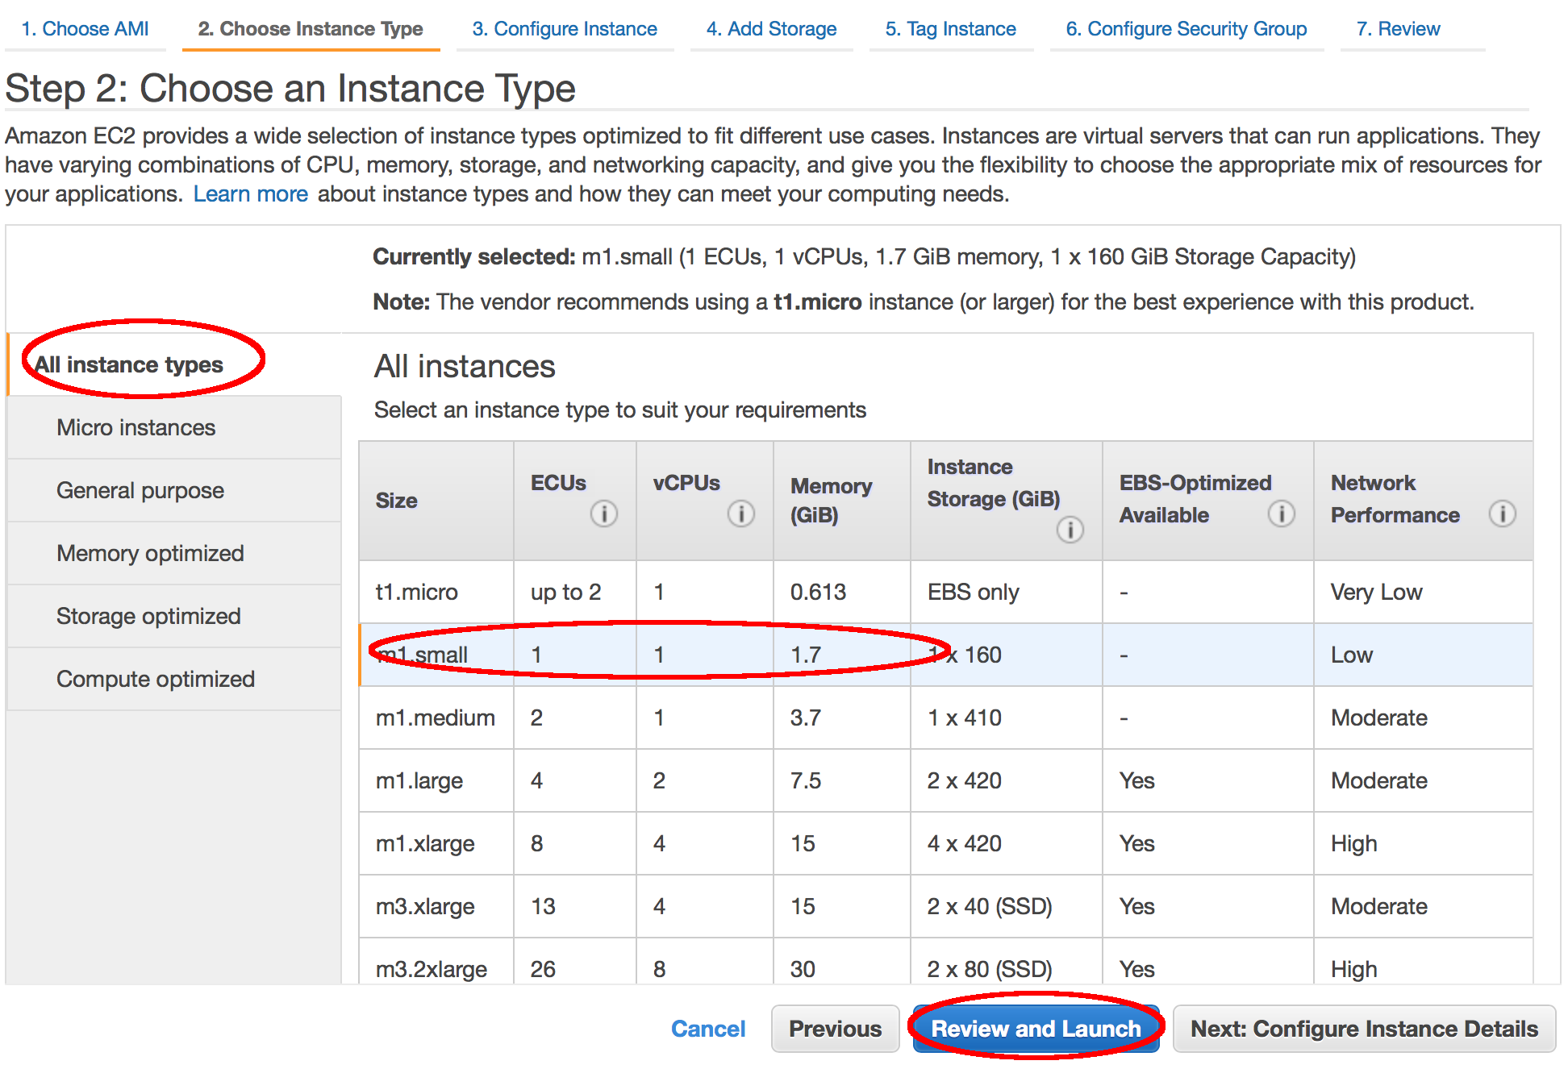
Task: Go to 6. Configure Security Group step
Action: pos(1186,29)
